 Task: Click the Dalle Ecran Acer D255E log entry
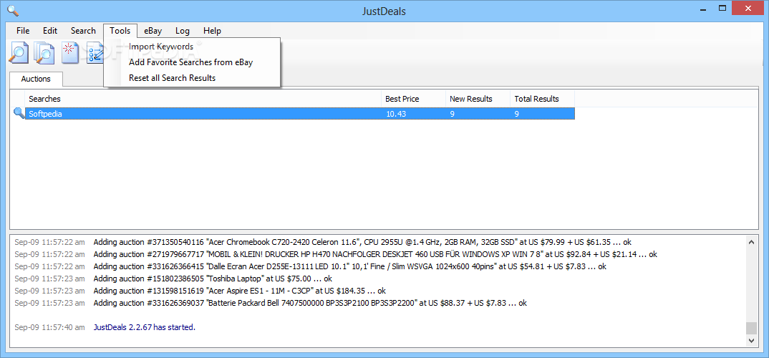tap(310, 266)
